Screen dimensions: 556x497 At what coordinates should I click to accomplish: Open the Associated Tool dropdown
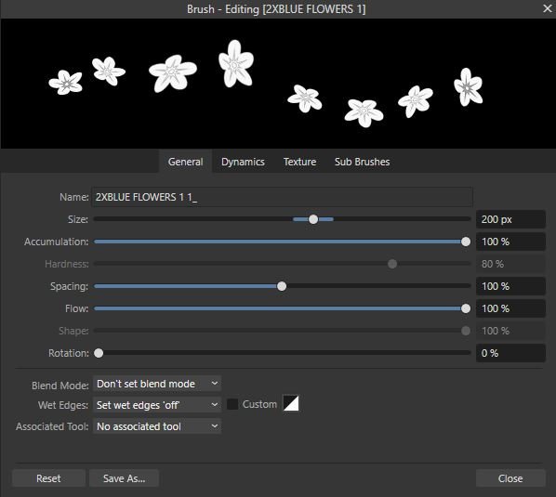pyautogui.click(x=157, y=426)
